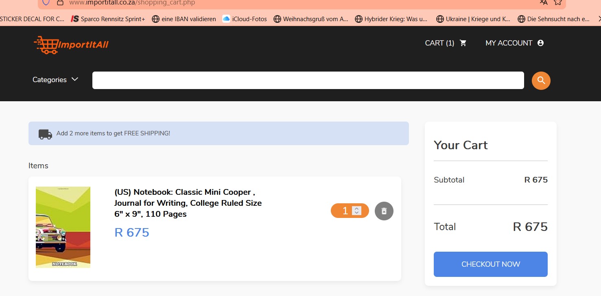Open the Sparco Rennsitz Sprint+ bookmark
This screenshot has height=296, width=601.
pyautogui.click(x=108, y=19)
